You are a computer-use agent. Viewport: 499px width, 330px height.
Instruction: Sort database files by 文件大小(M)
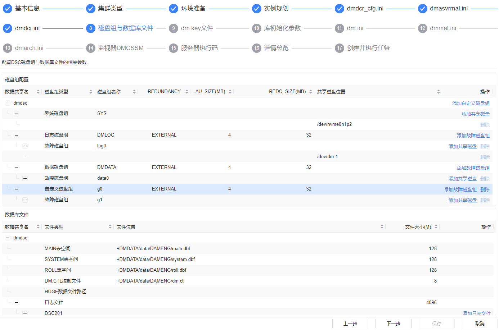tap(436, 227)
